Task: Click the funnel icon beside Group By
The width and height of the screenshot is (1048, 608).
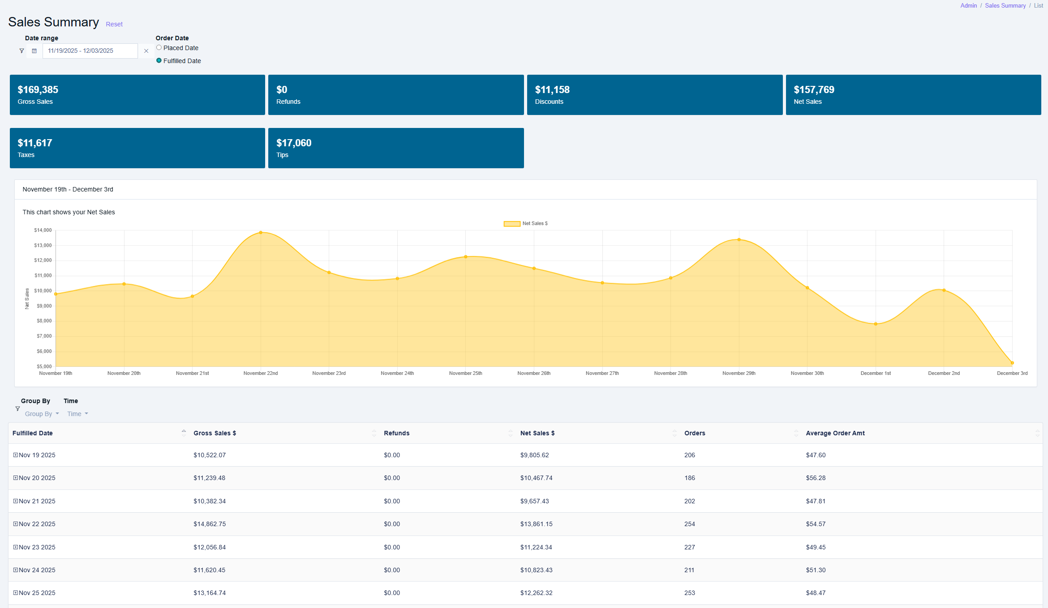Action: (x=17, y=409)
